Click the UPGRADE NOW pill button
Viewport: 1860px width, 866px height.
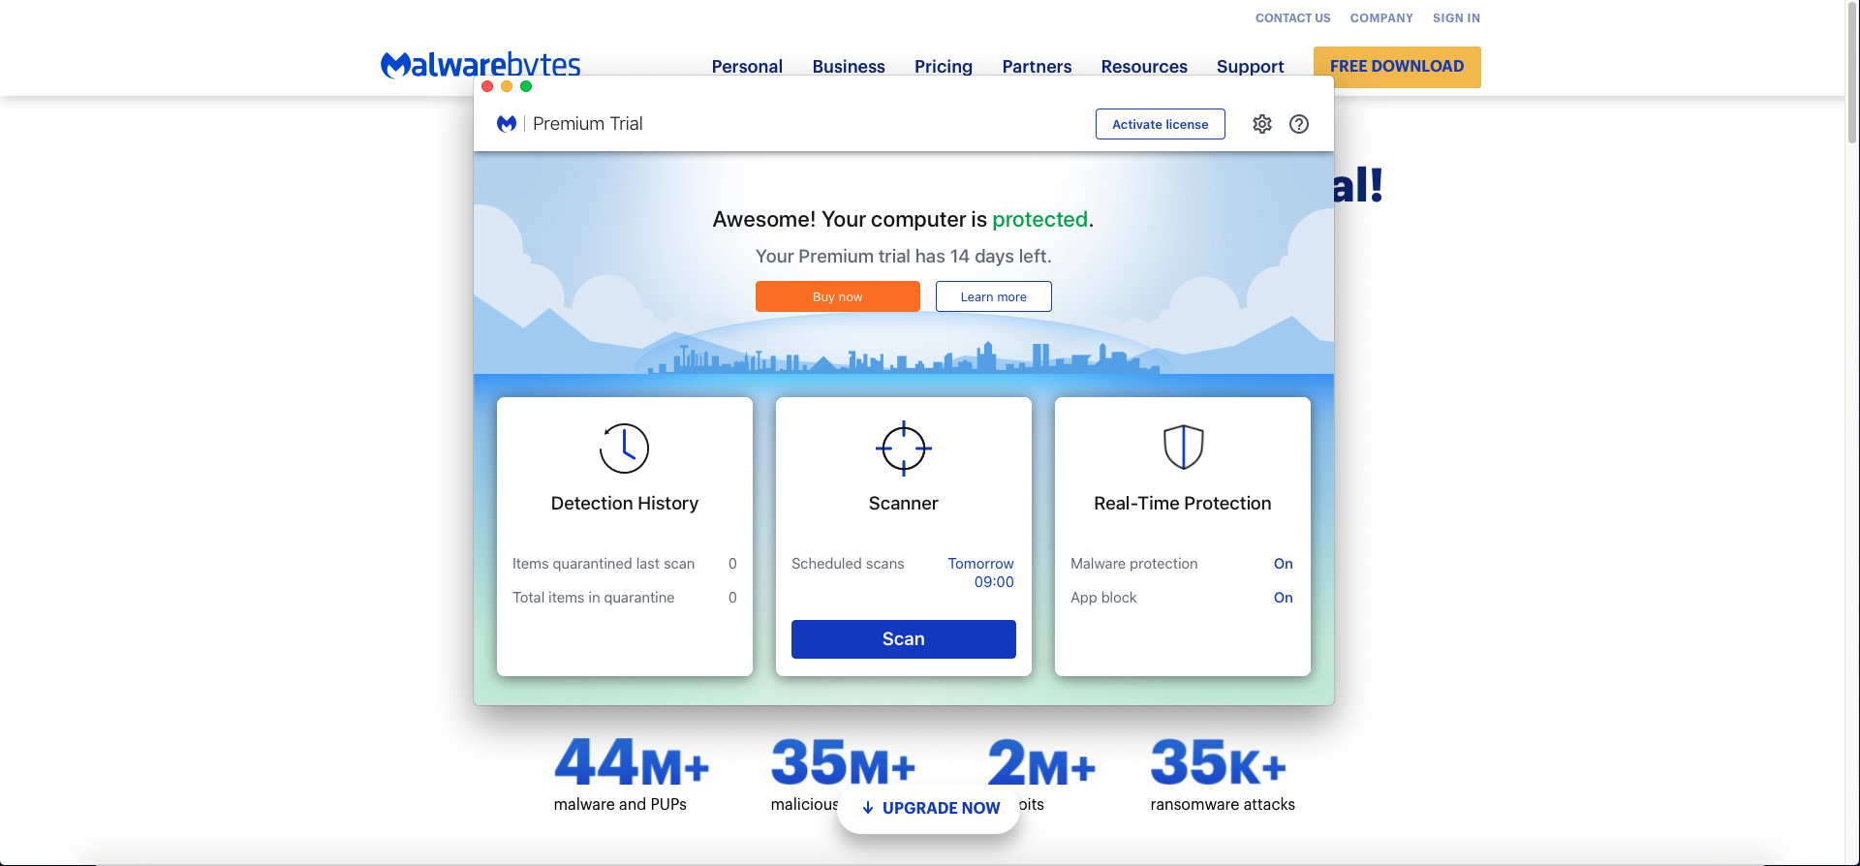[x=929, y=808]
